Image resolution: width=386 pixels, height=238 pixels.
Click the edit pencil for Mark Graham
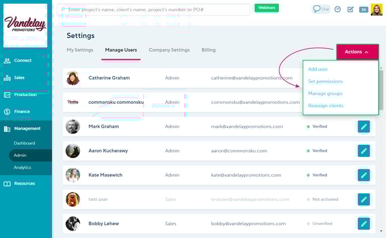364,127
